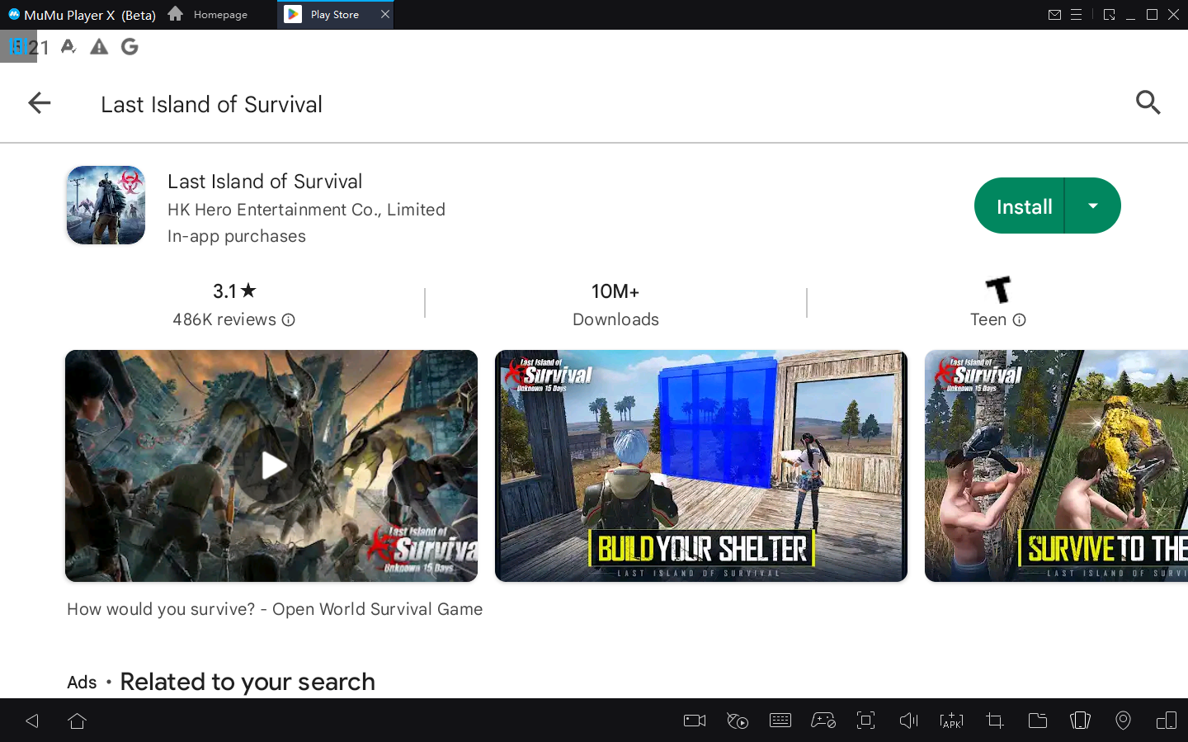
Task: Open the Build Your Shelter screenshot
Action: click(700, 466)
